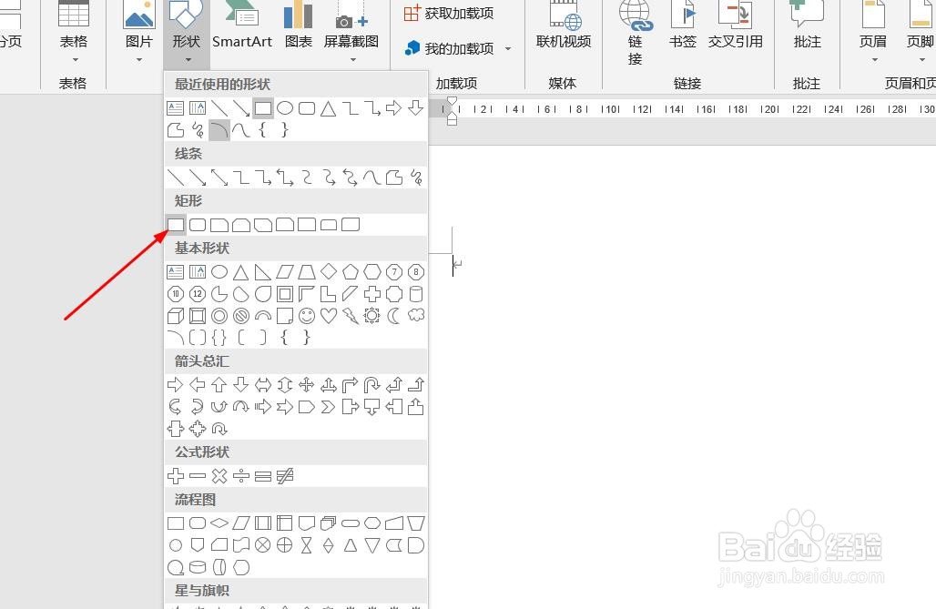
Task: Choose the 12-sided polygon shape
Action: point(198,294)
